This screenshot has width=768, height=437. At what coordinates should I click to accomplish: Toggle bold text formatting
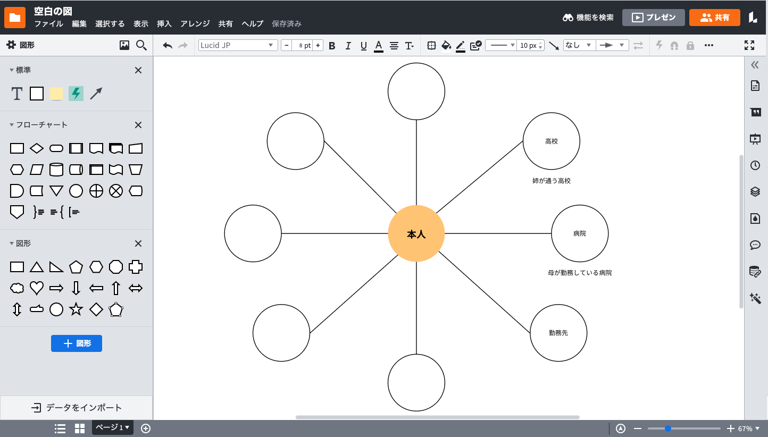pyautogui.click(x=332, y=46)
